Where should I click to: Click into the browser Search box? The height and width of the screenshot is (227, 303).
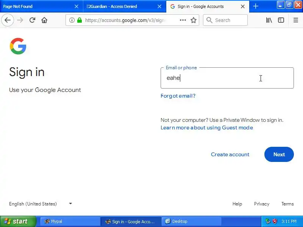coord(225,20)
